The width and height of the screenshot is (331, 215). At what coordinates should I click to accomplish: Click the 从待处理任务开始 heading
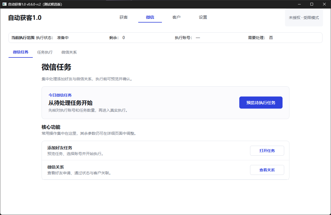(70, 103)
